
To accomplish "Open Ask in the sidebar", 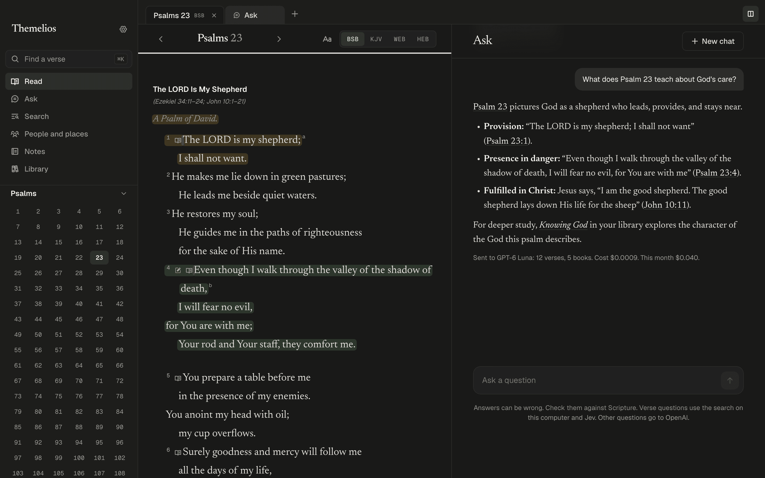I will tap(69, 99).
